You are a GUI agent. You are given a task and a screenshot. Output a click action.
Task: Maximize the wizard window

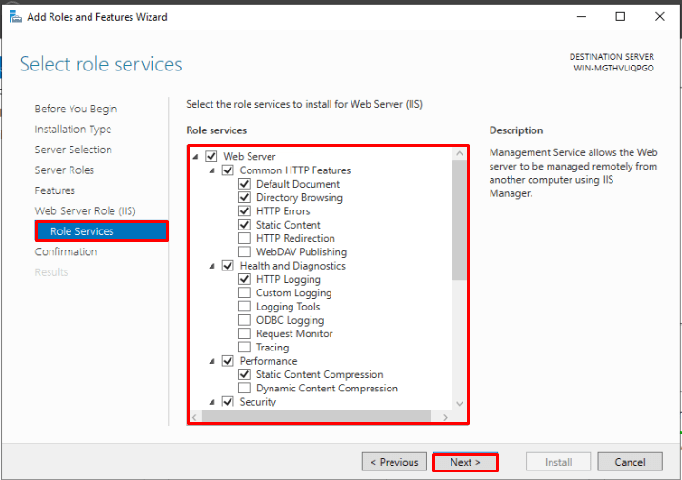(620, 17)
